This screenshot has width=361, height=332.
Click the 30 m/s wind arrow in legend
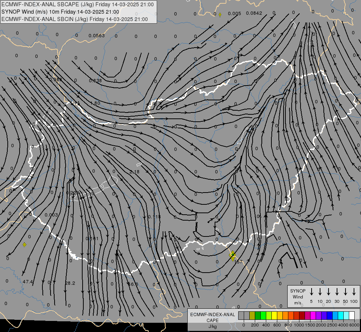[x=337, y=292]
